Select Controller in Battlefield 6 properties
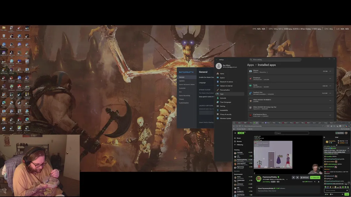351x197 pixels. tap(186, 88)
